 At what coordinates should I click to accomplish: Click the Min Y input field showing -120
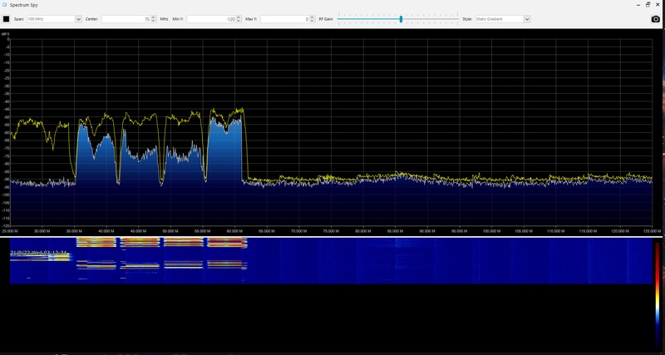[211, 19]
